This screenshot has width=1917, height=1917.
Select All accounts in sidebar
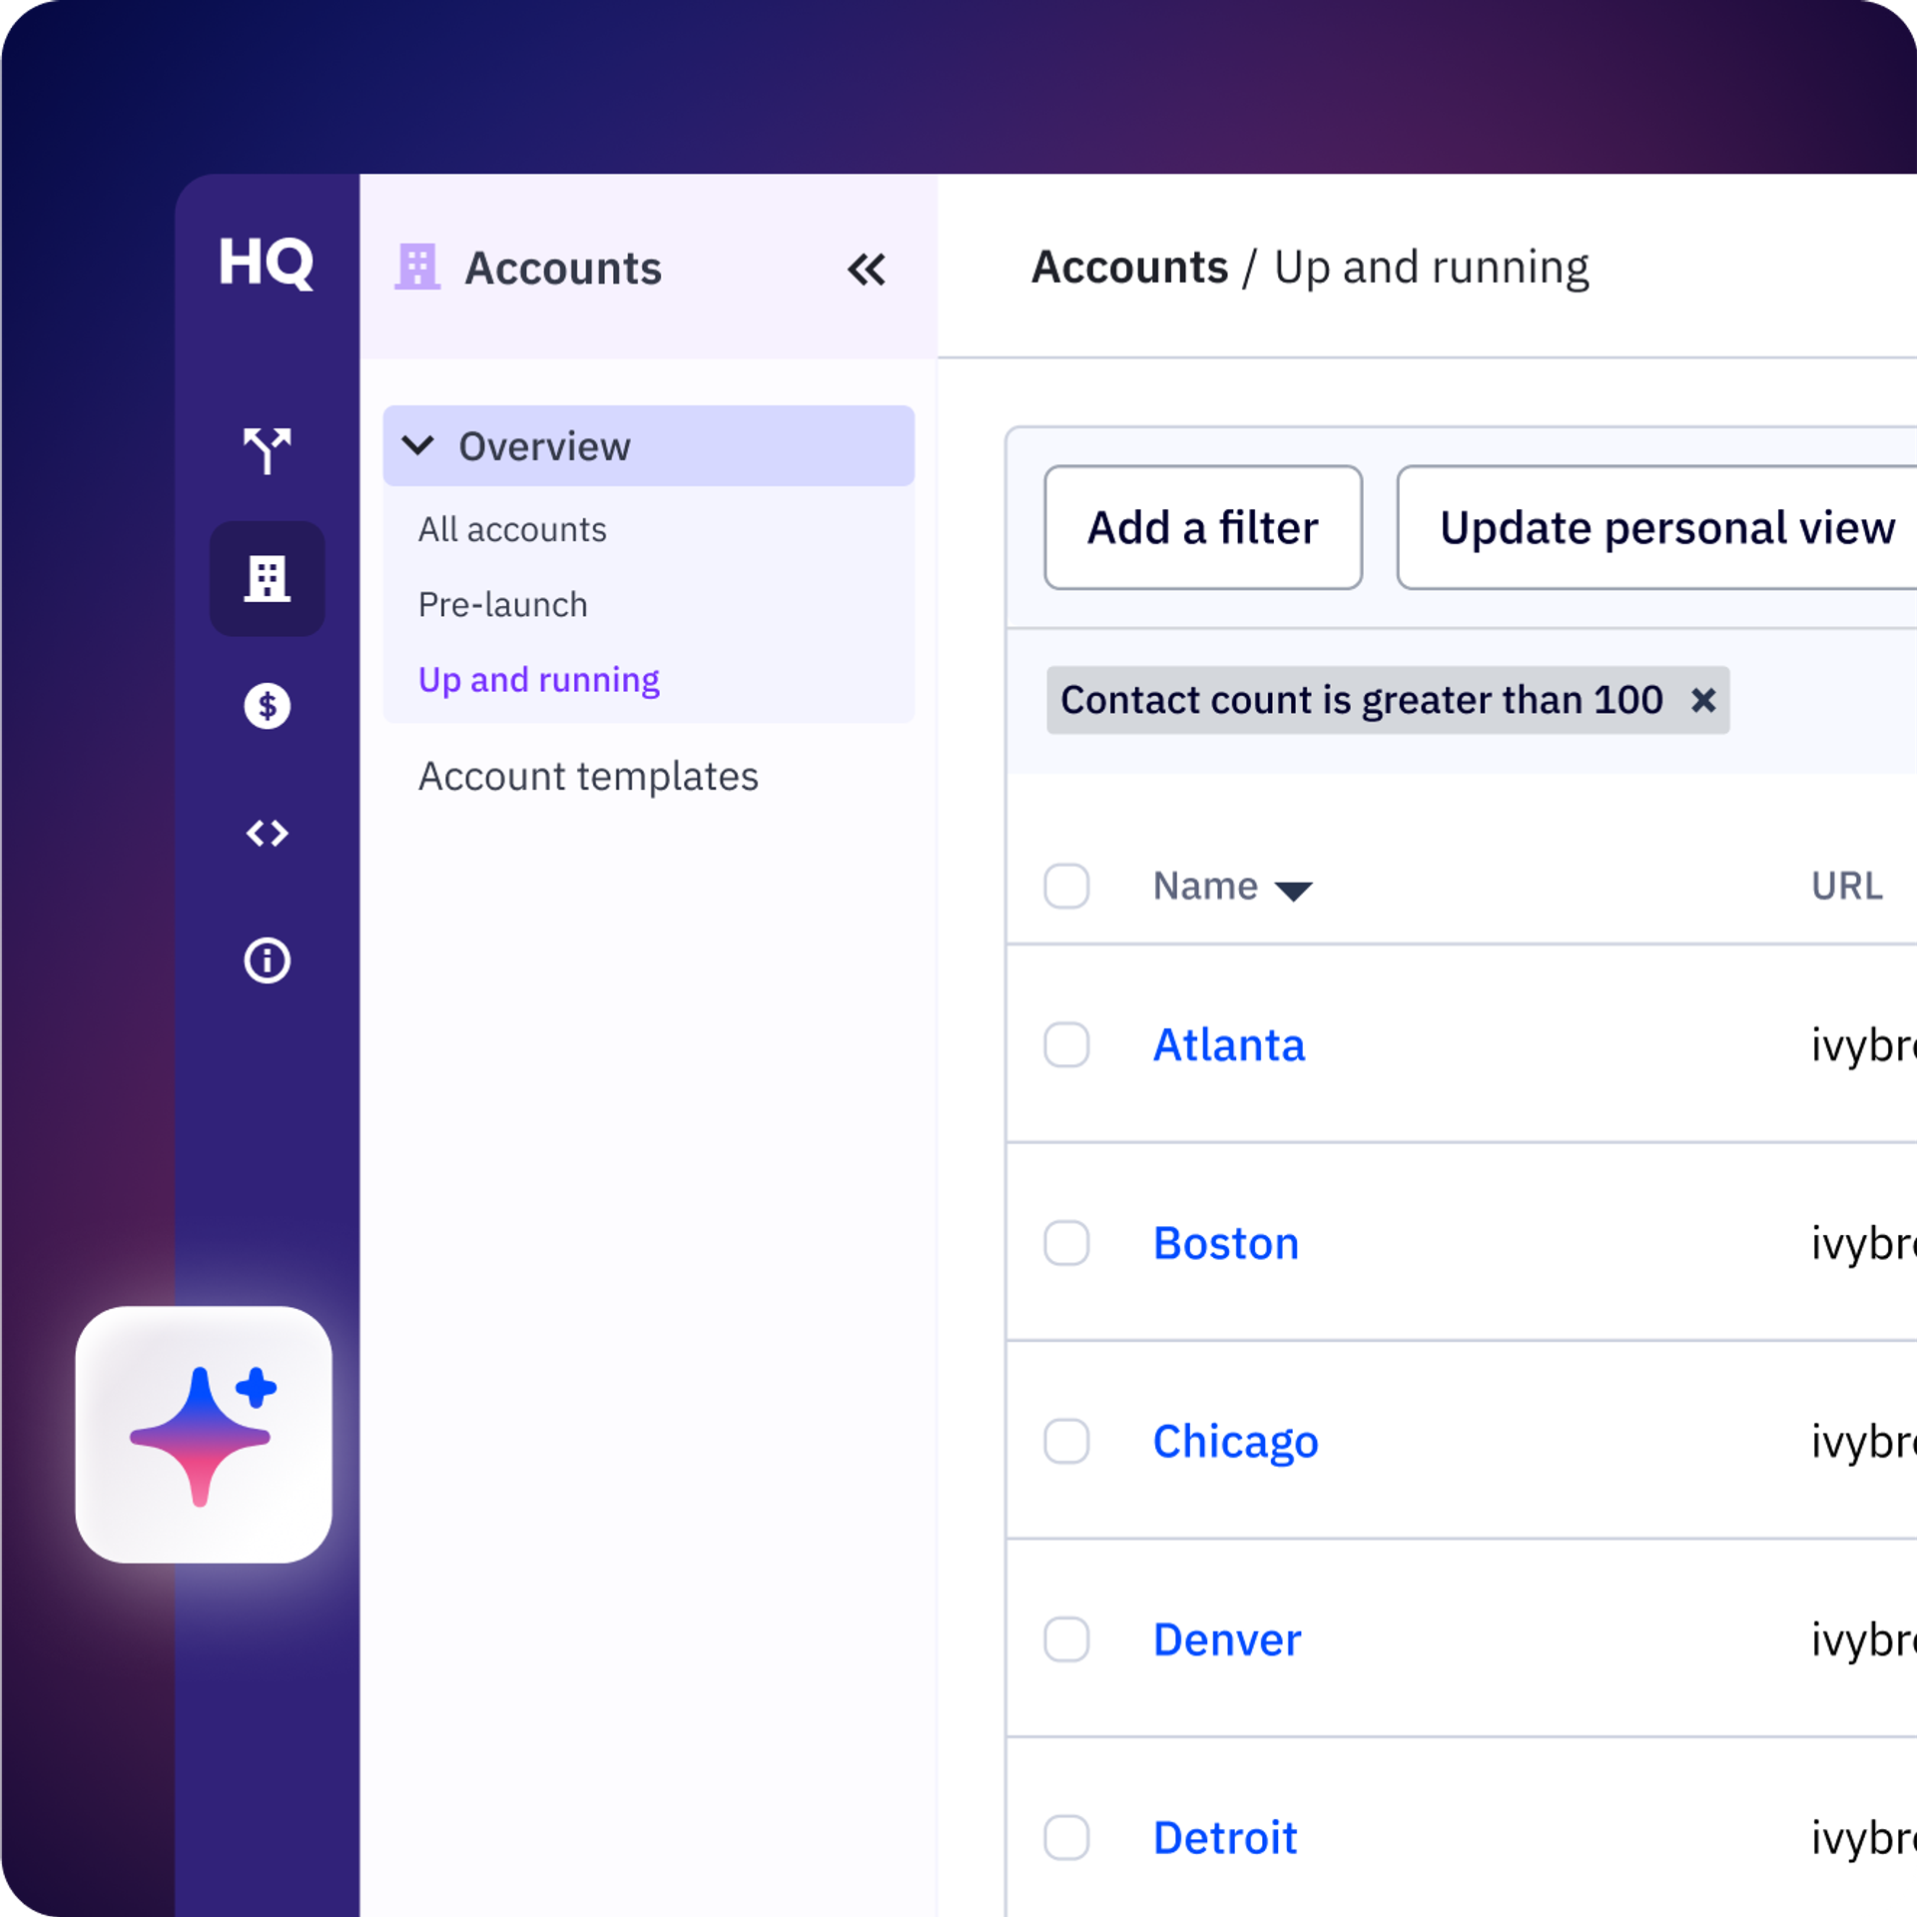[x=512, y=529]
